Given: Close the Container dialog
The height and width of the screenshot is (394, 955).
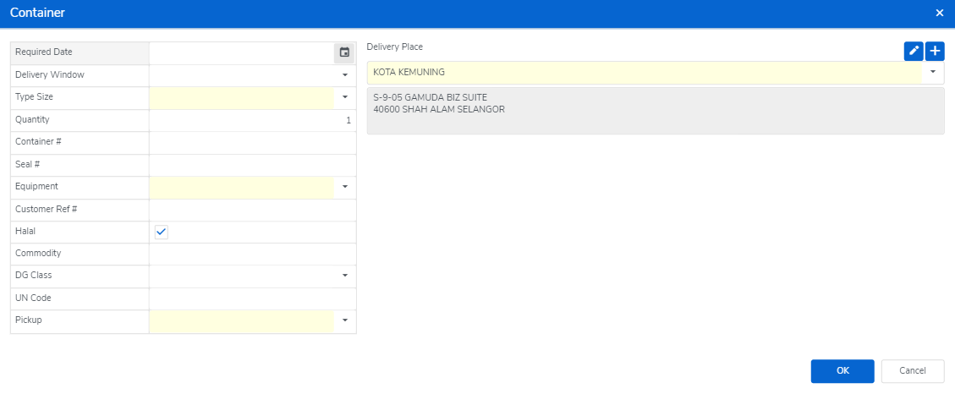Looking at the screenshot, I should click(x=939, y=13).
